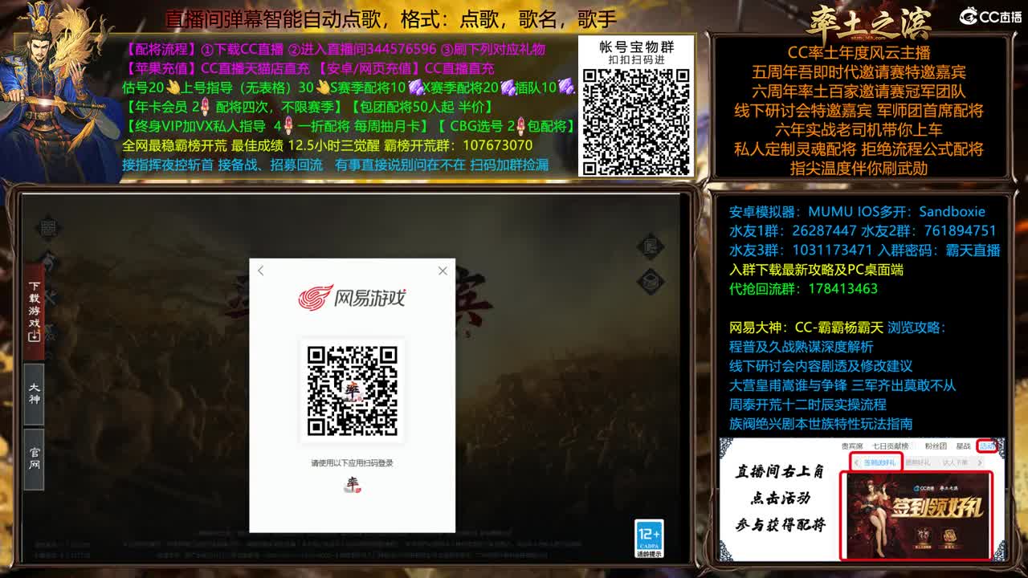Click upper diamond icon on game's right edge
Image resolution: width=1028 pixels, height=578 pixels.
click(x=651, y=246)
